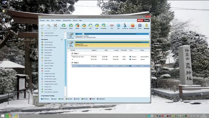Click Move/Resize Partition in Operations list
209x118 pixels.
pyautogui.click(x=50, y=47)
